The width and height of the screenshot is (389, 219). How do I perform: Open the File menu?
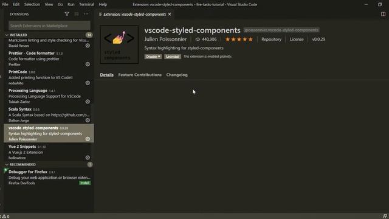tap(5, 4)
